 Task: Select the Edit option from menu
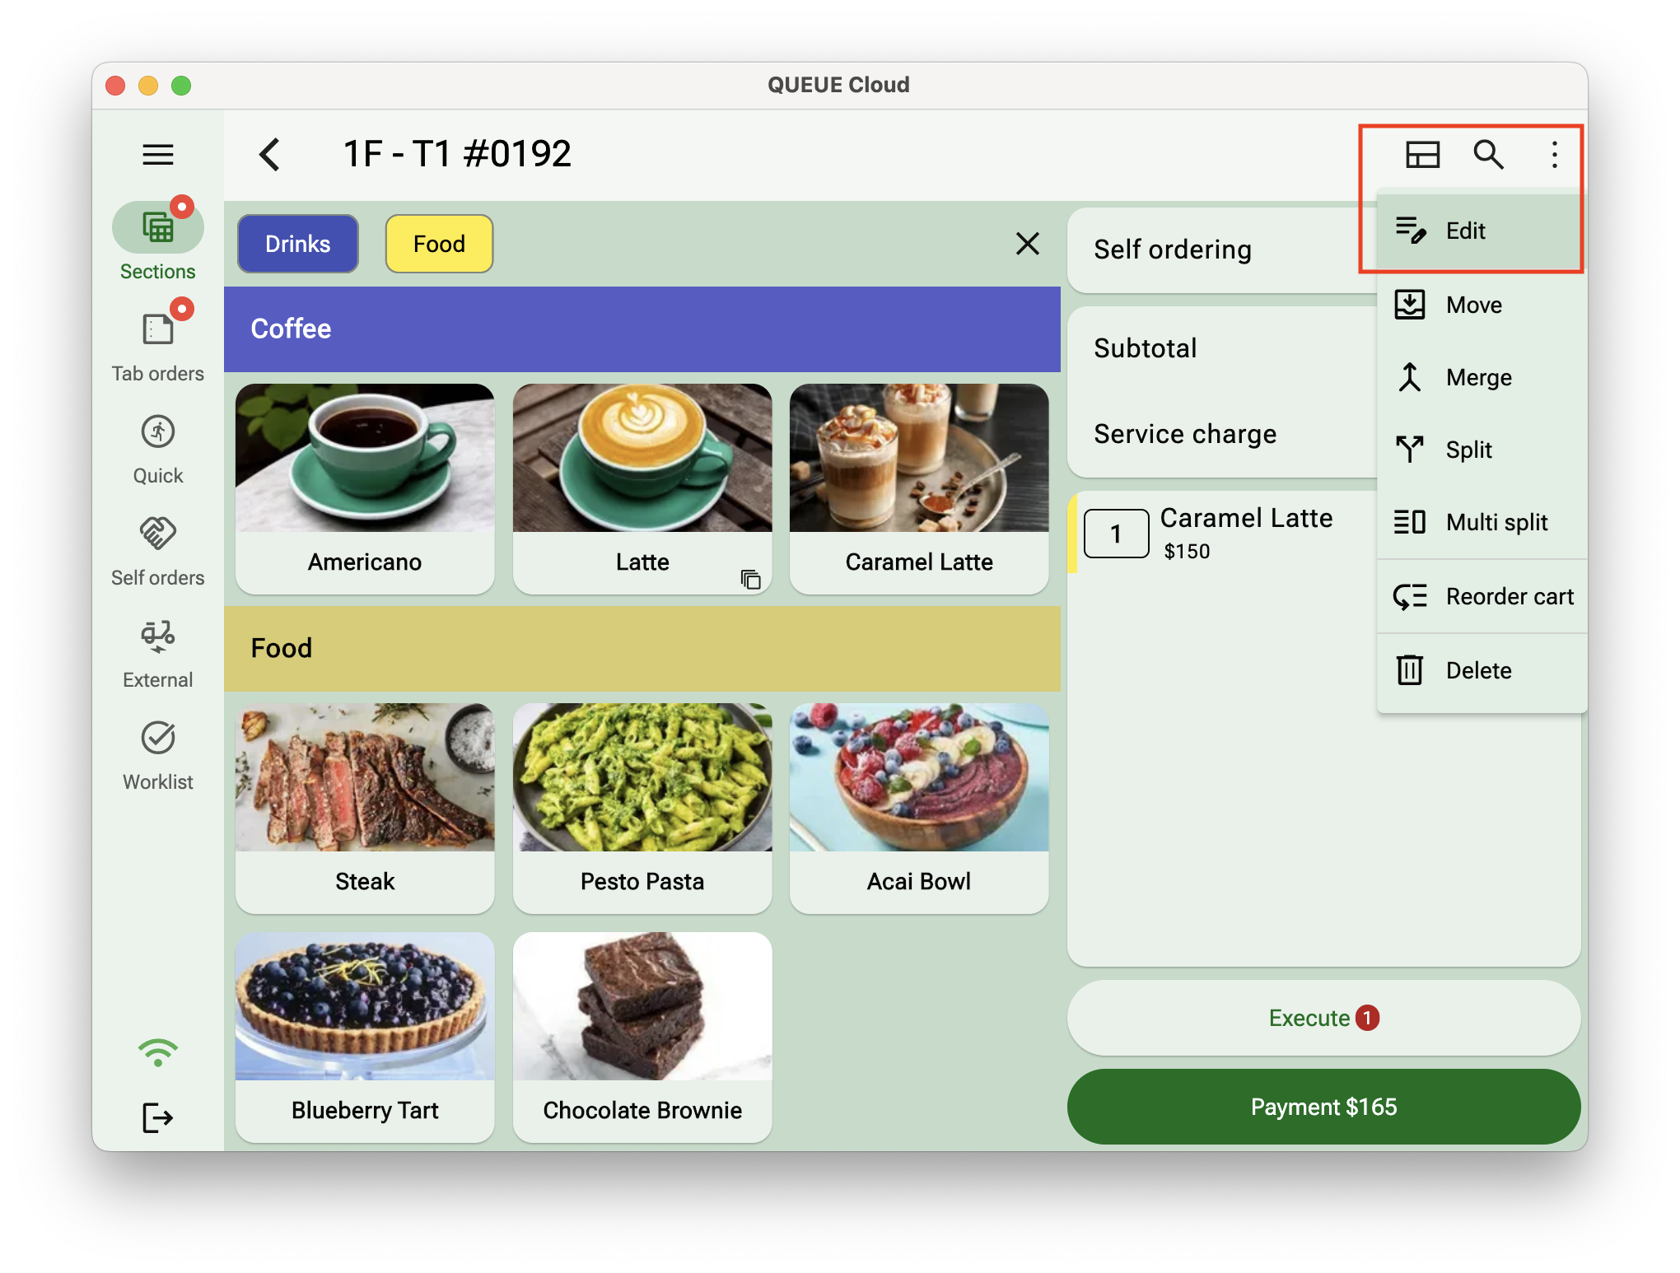(x=1468, y=230)
